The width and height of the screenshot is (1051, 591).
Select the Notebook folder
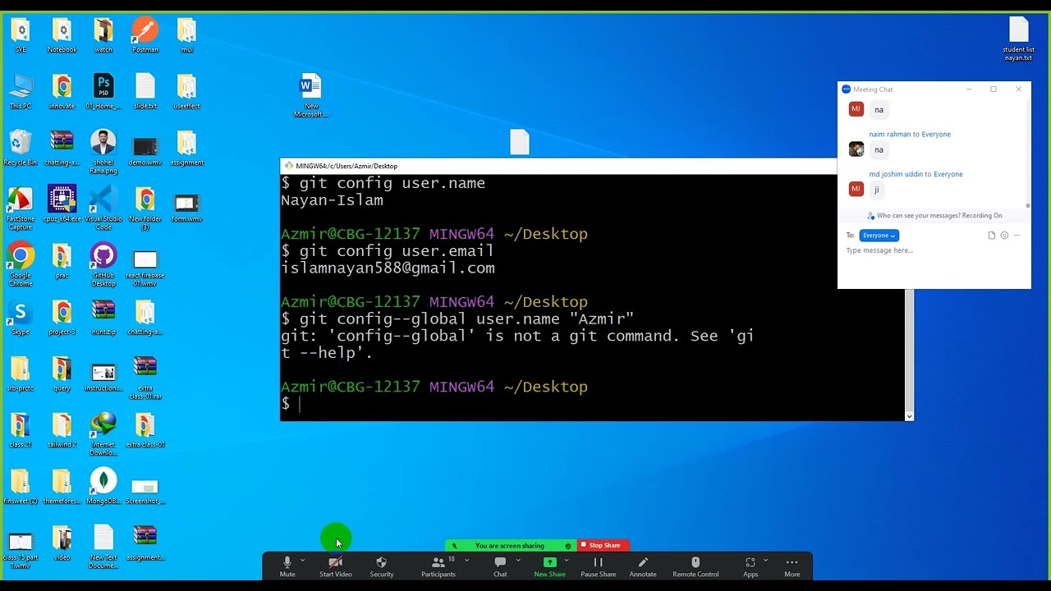pos(62,35)
